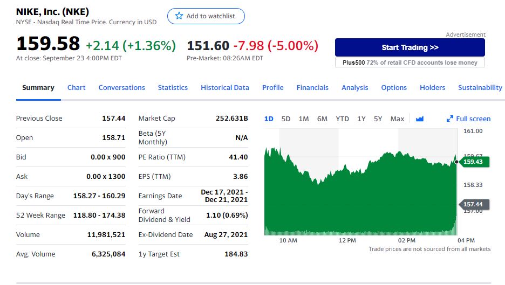Set chart range to 6M
The width and height of the screenshot is (505, 285).
[322, 119]
